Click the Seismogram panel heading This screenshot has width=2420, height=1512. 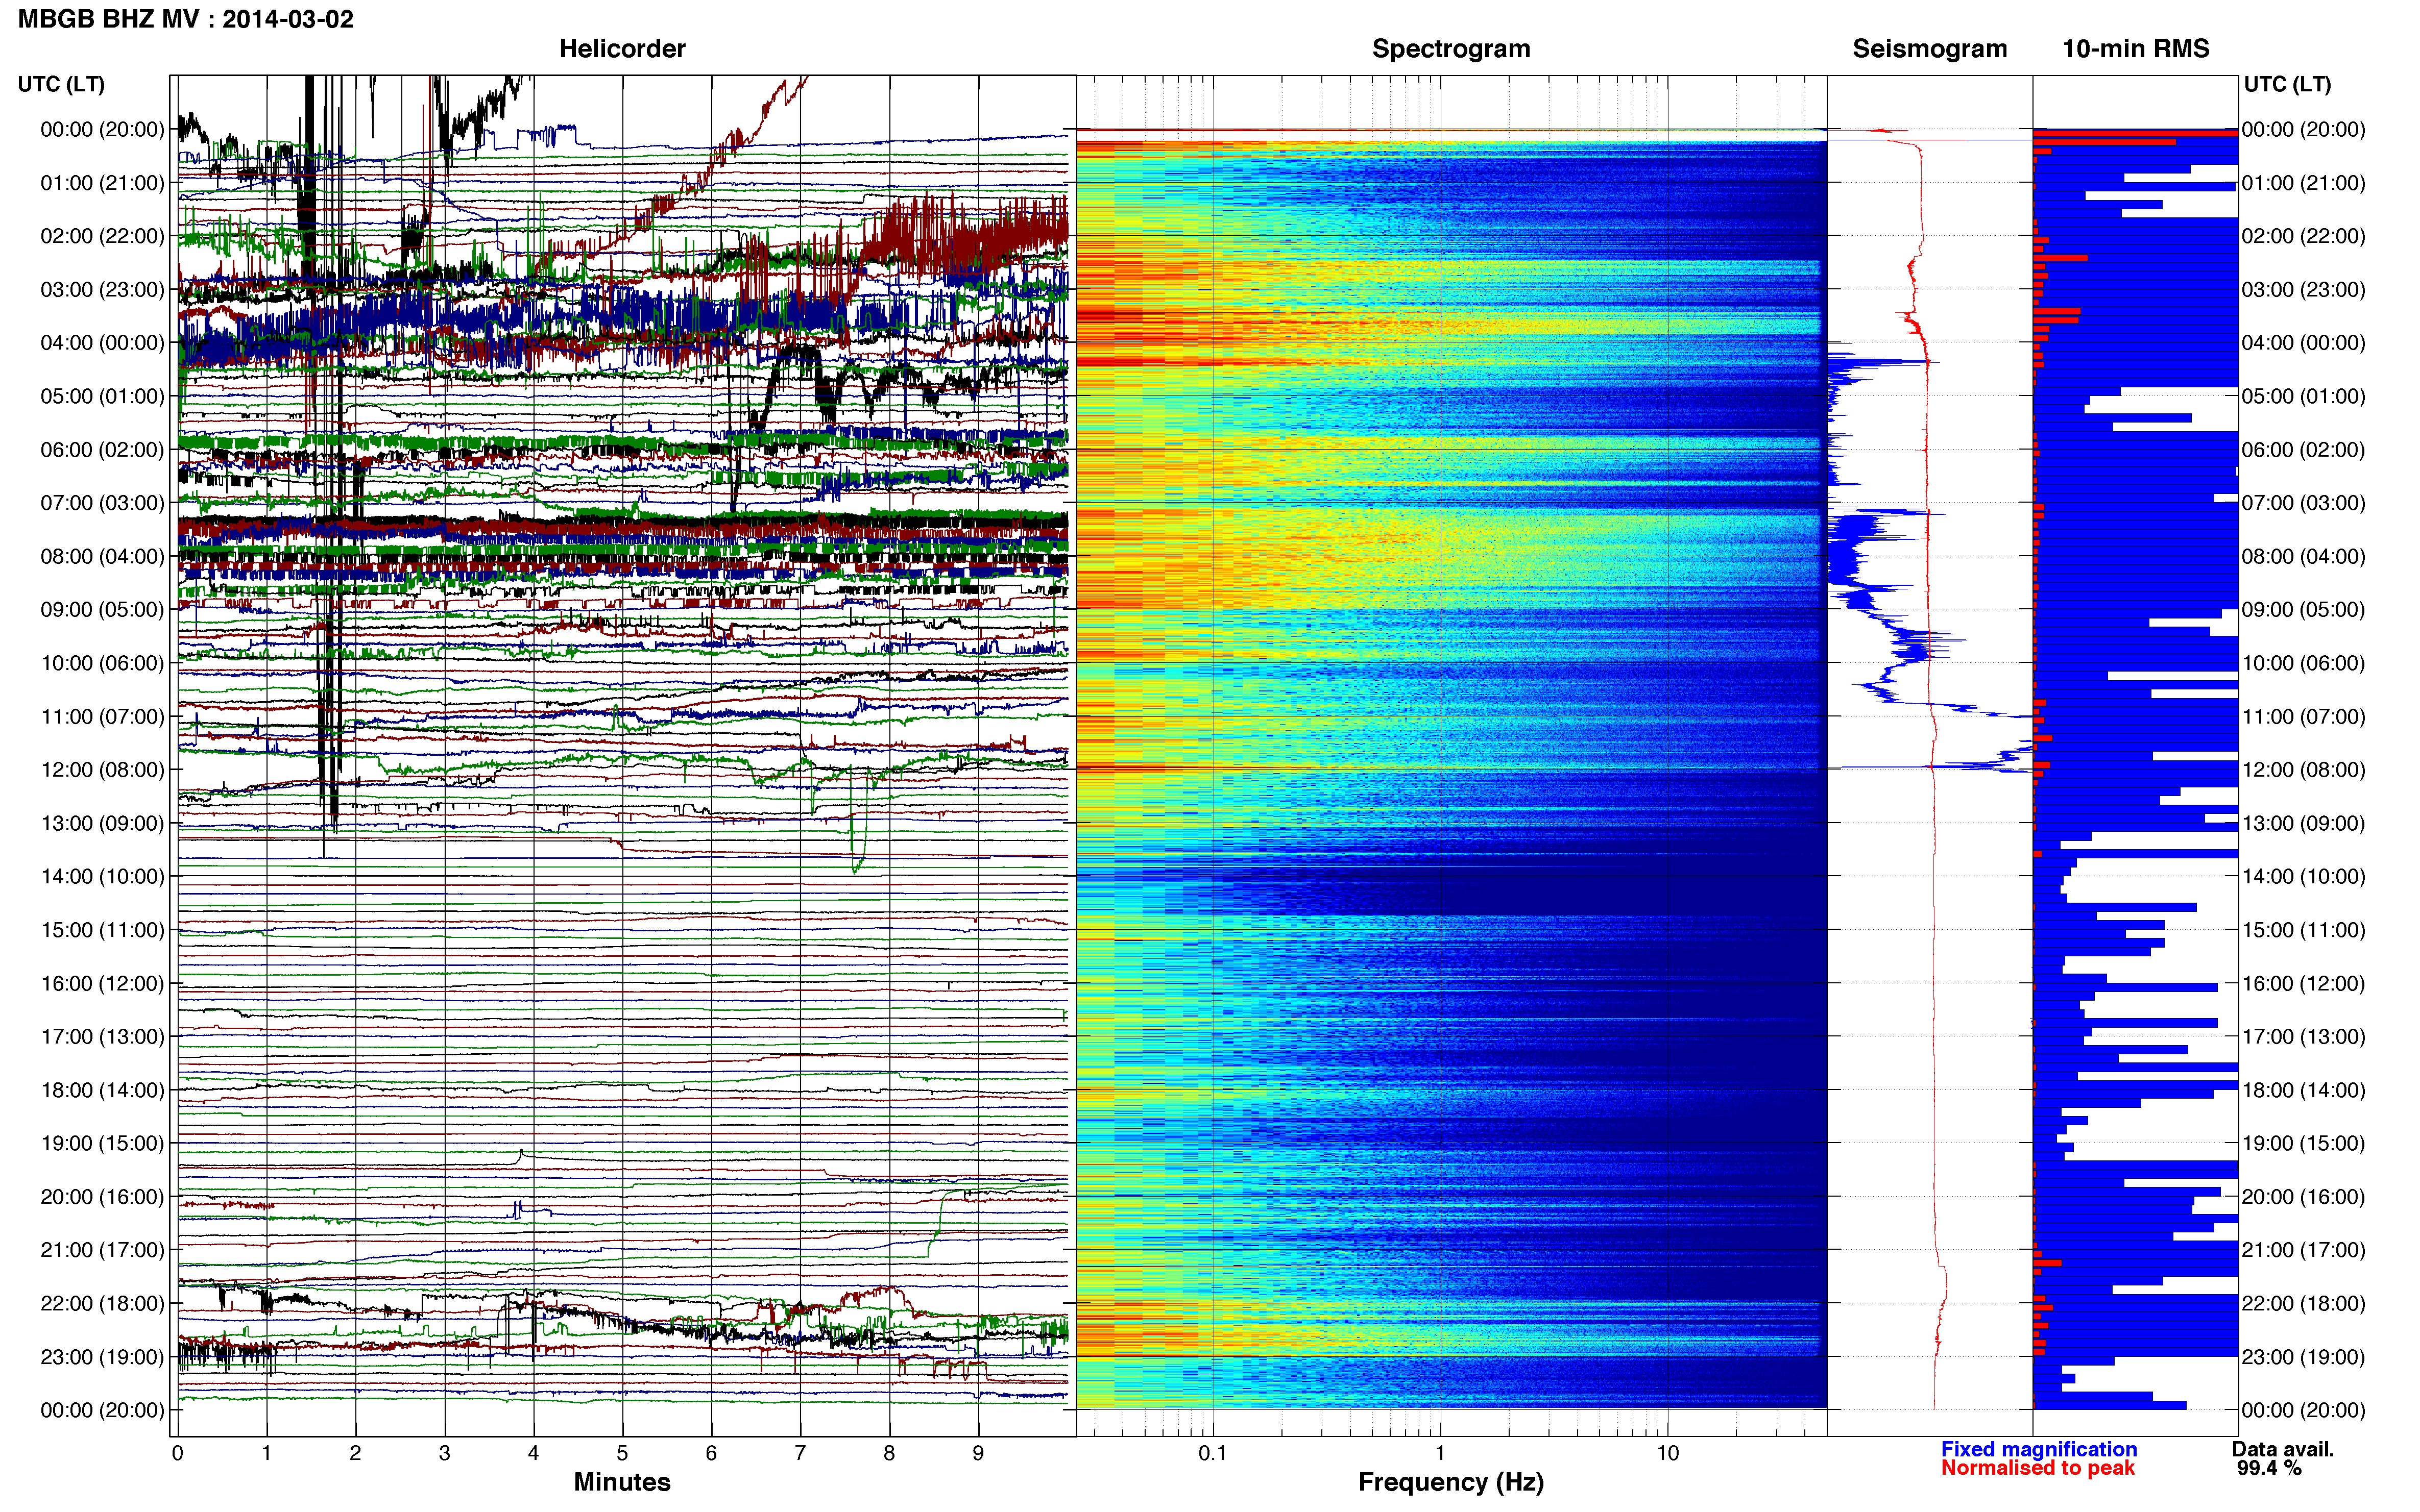click(1929, 48)
